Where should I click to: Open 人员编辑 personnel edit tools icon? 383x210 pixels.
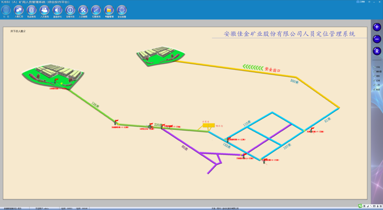83,11
